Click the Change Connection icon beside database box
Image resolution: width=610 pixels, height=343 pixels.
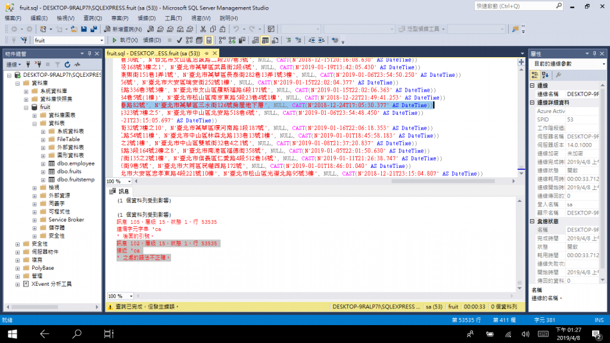coord(24,40)
